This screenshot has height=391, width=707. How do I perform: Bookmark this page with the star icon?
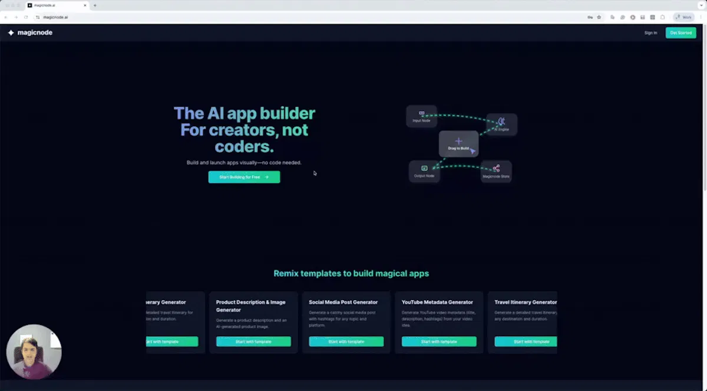(599, 17)
